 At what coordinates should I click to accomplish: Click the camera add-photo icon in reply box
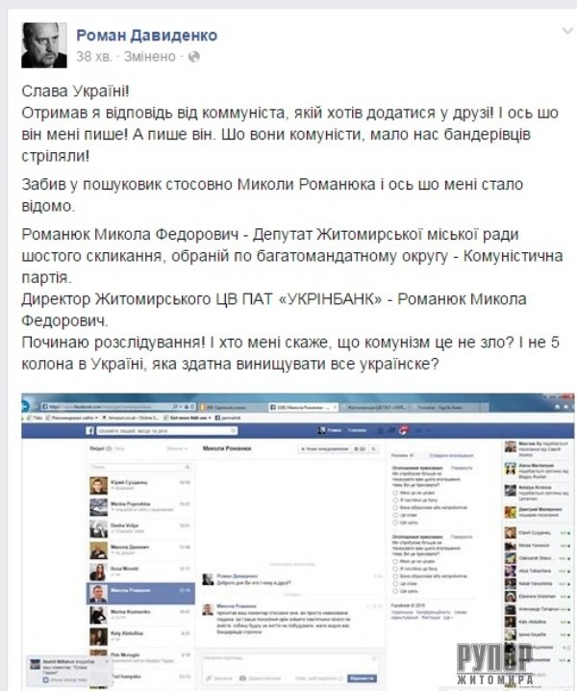point(242,678)
